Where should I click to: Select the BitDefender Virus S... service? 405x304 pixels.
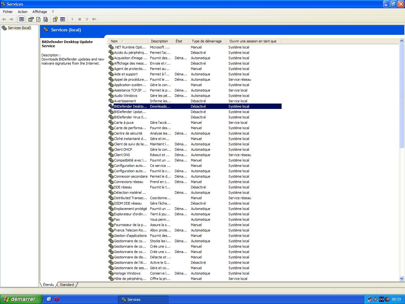pos(195,117)
